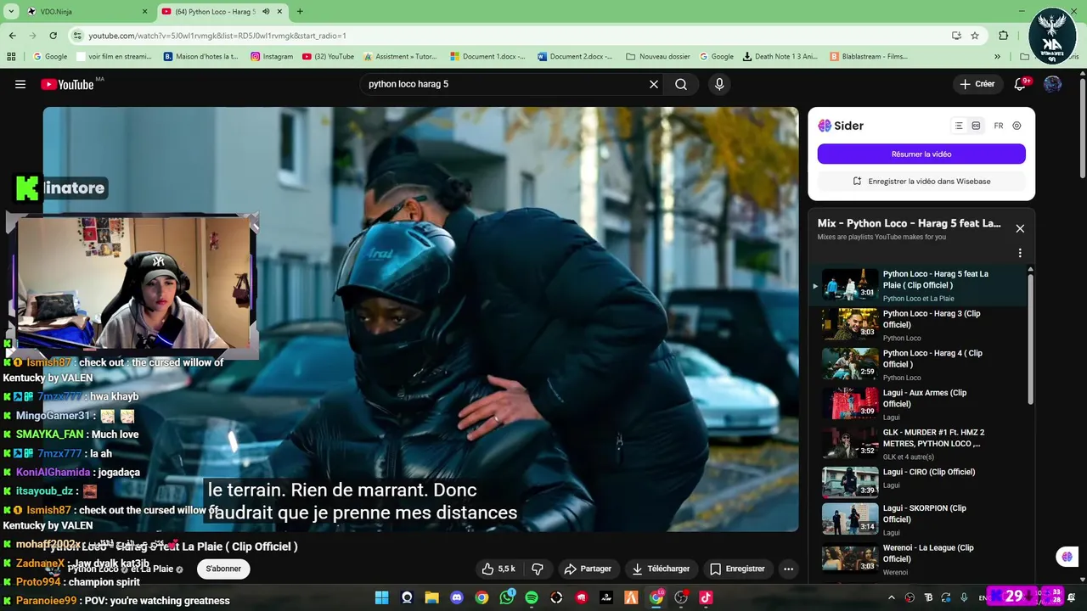1087x611 pixels.
Task: Open the Créer menu
Action: pos(977,84)
